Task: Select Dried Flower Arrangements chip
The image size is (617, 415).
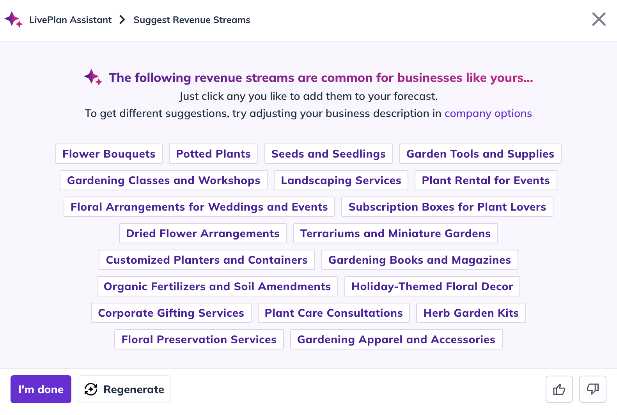Action: pos(203,233)
